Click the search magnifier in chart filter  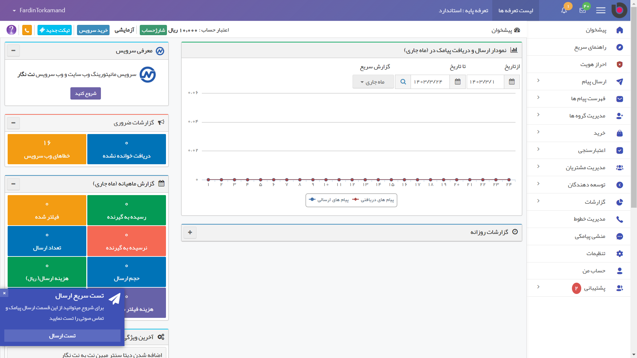click(403, 82)
